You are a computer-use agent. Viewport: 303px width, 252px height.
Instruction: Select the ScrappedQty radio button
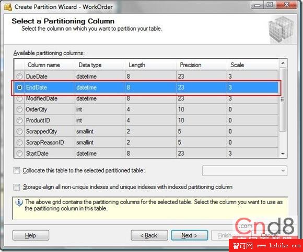(x=19, y=131)
